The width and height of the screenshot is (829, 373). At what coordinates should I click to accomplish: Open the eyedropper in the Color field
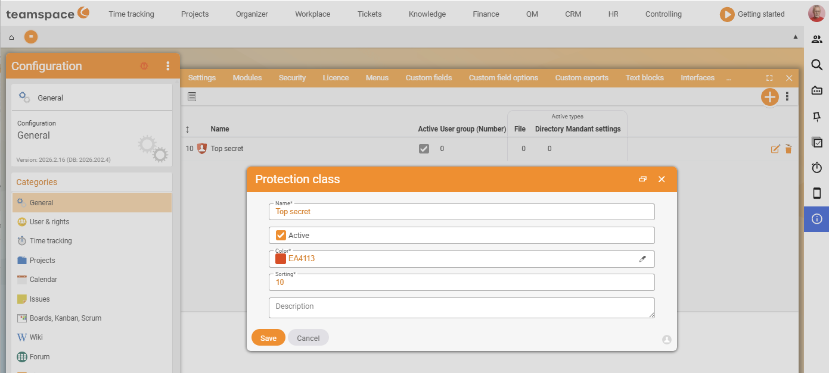tap(642, 259)
